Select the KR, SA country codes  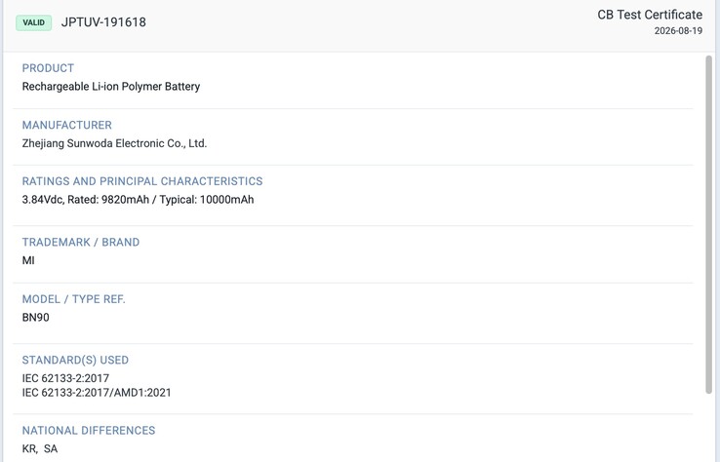[x=40, y=448]
